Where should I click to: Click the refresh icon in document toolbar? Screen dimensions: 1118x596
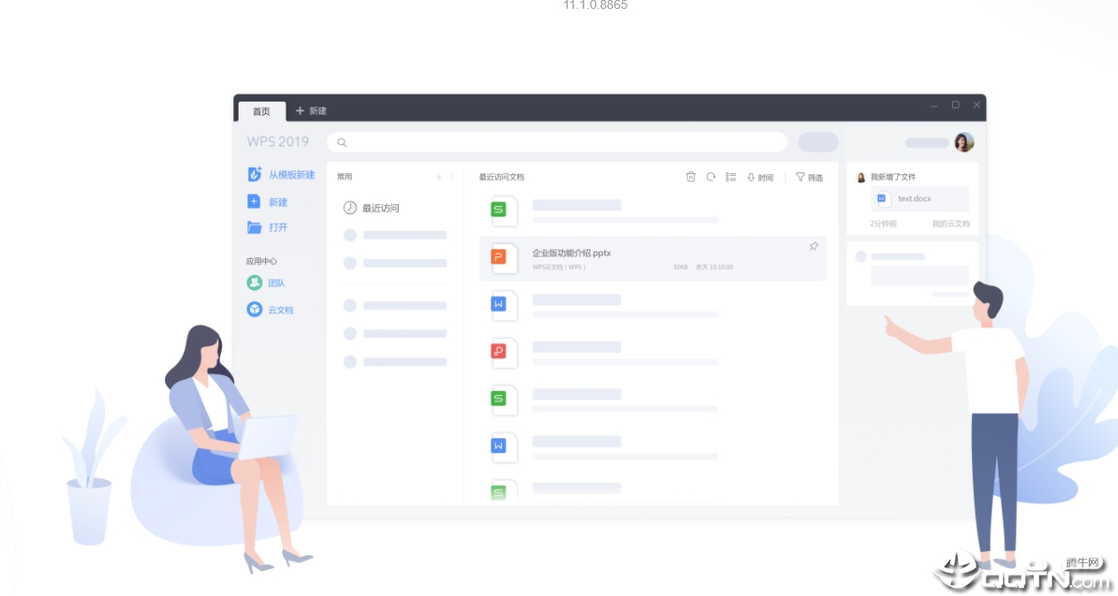click(711, 177)
